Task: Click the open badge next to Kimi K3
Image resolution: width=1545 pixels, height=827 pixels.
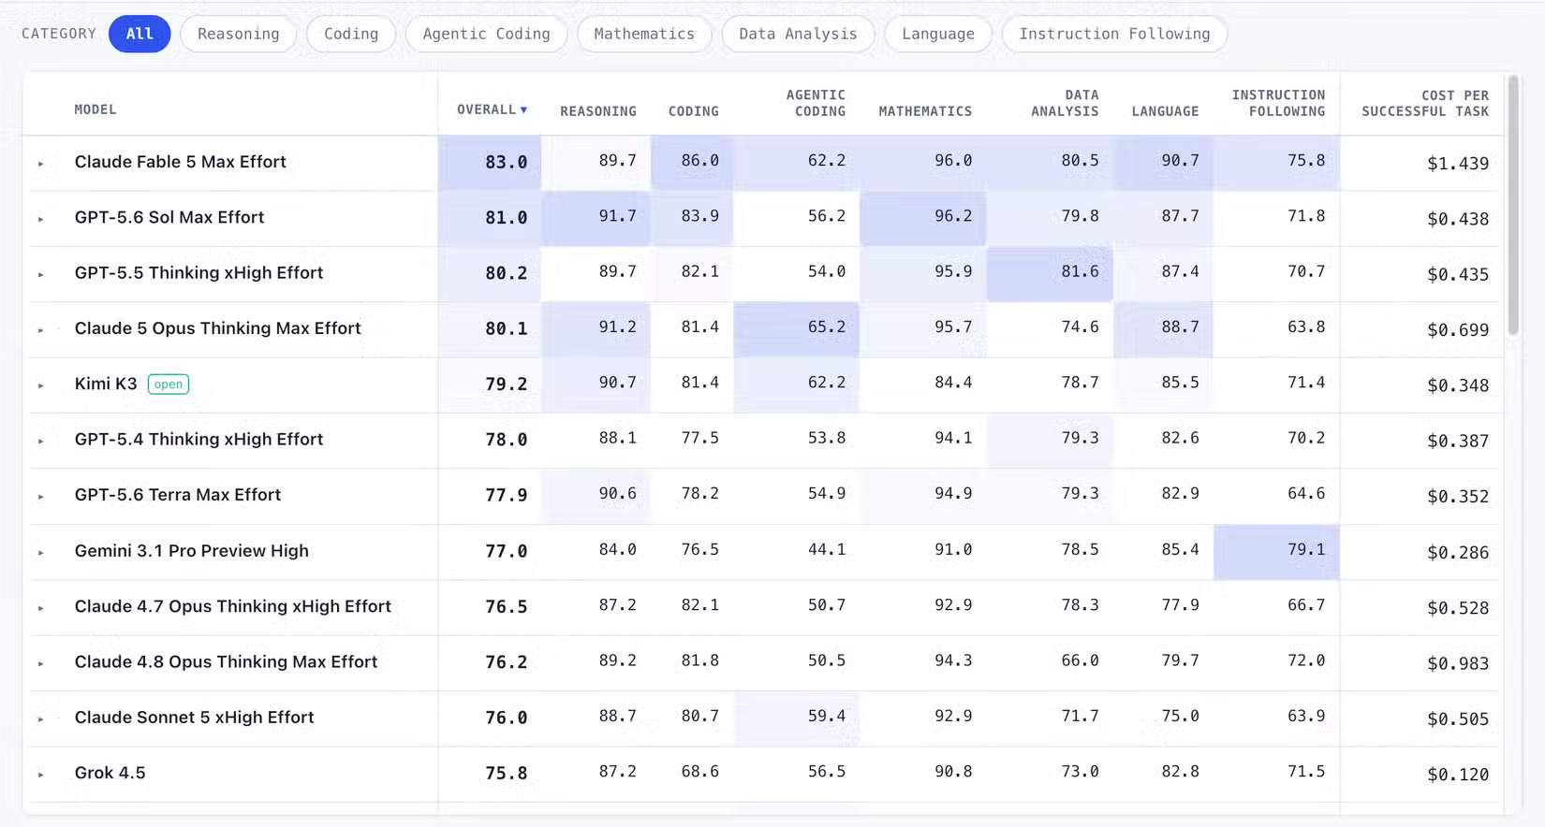Action: (169, 384)
